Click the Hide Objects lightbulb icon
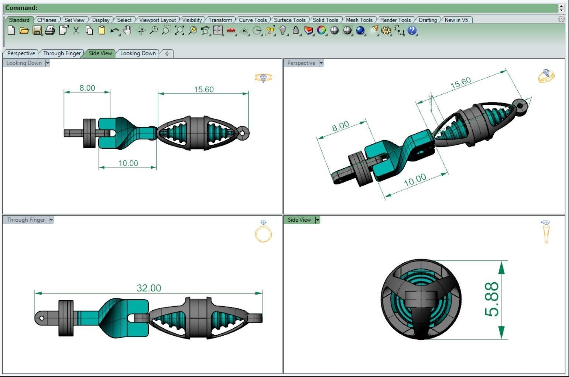The height and width of the screenshot is (377, 569). pos(283,31)
